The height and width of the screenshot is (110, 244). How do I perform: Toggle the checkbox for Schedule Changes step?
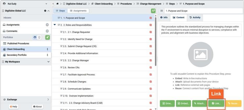[x=61, y=82]
